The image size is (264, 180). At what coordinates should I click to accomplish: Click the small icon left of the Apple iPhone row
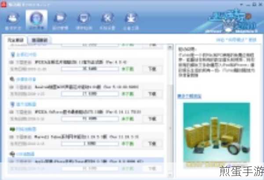(x=11, y=162)
